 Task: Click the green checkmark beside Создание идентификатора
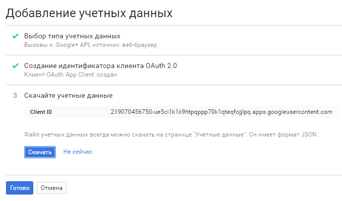(15, 65)
